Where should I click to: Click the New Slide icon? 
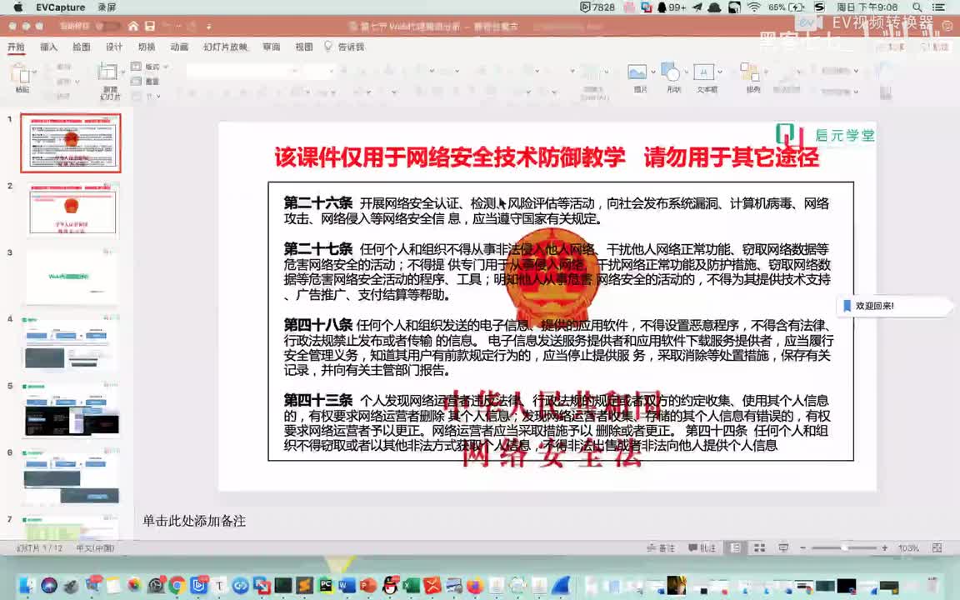[107, 72]
